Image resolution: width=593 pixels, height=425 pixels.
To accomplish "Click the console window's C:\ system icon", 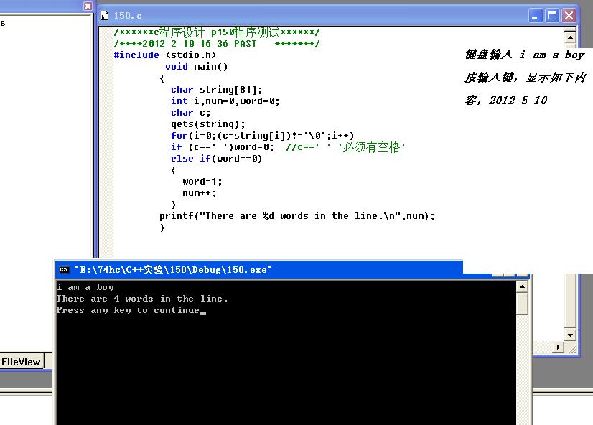I will click(64, 270).
